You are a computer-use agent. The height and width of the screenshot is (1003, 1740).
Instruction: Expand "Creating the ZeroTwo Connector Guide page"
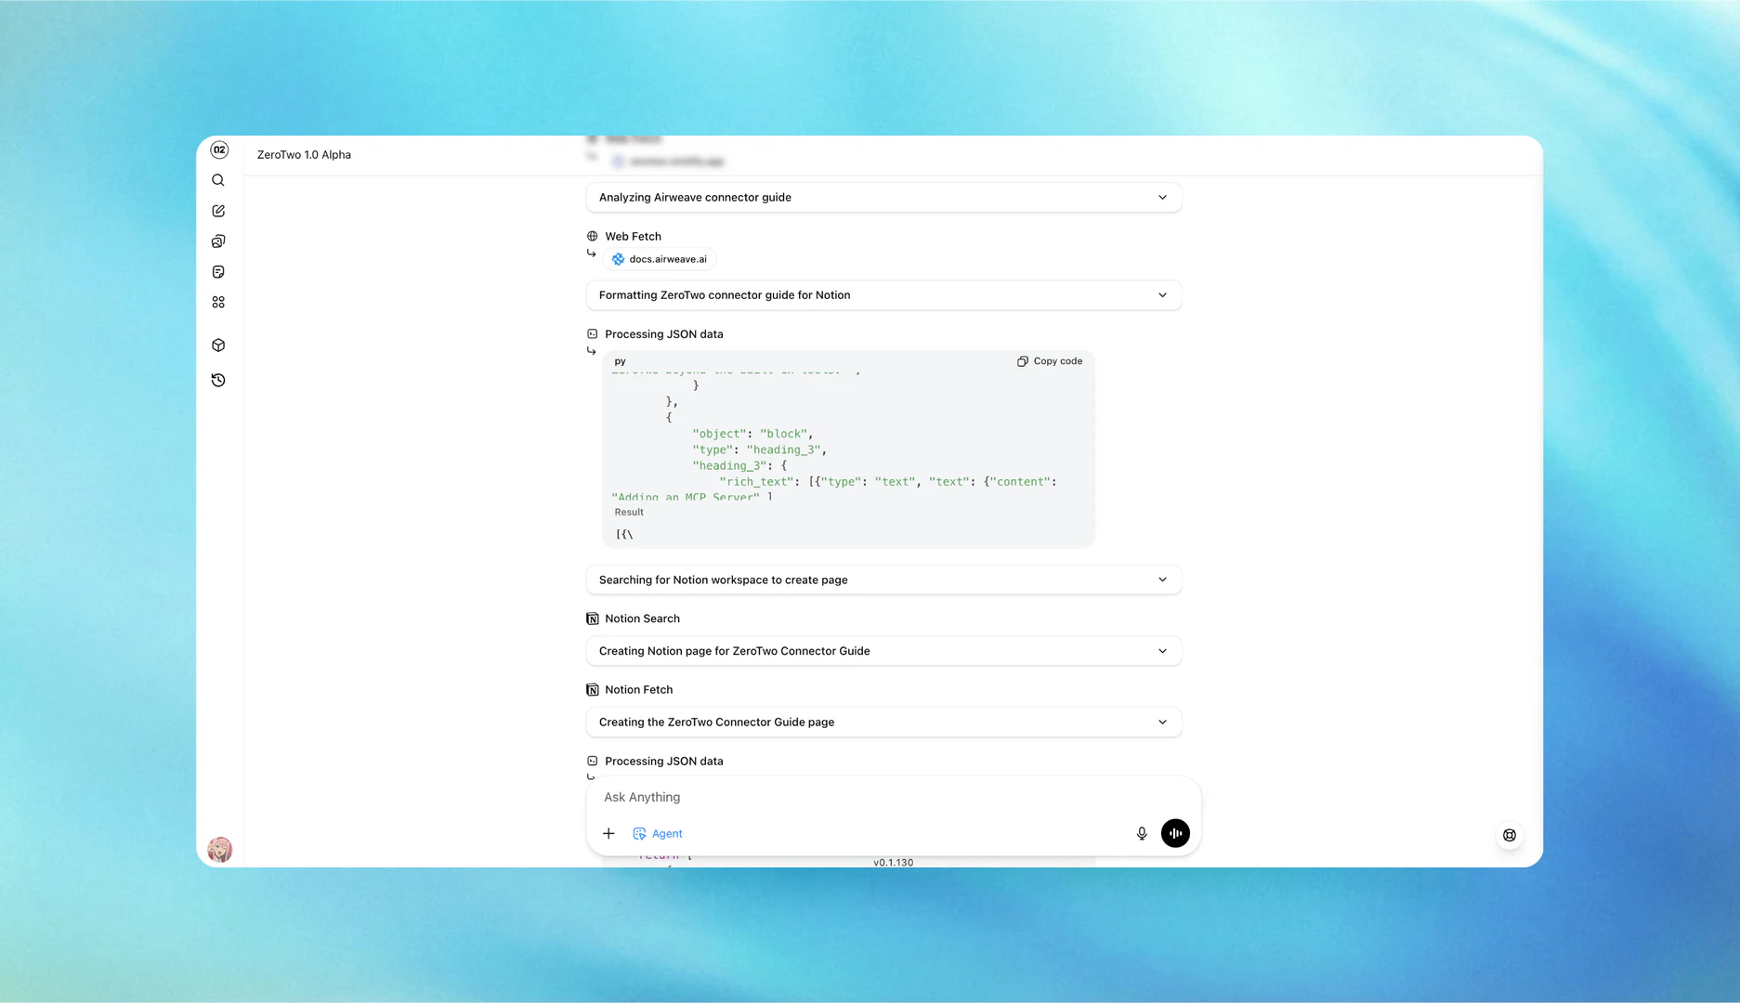[x=883, y=723]
